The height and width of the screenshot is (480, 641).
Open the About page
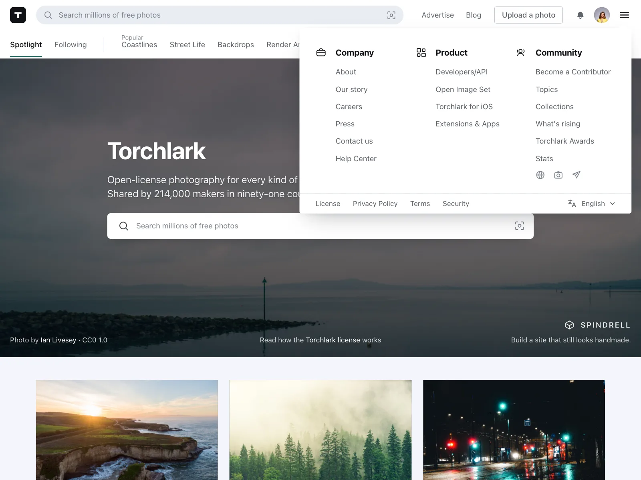pos(346,72)
